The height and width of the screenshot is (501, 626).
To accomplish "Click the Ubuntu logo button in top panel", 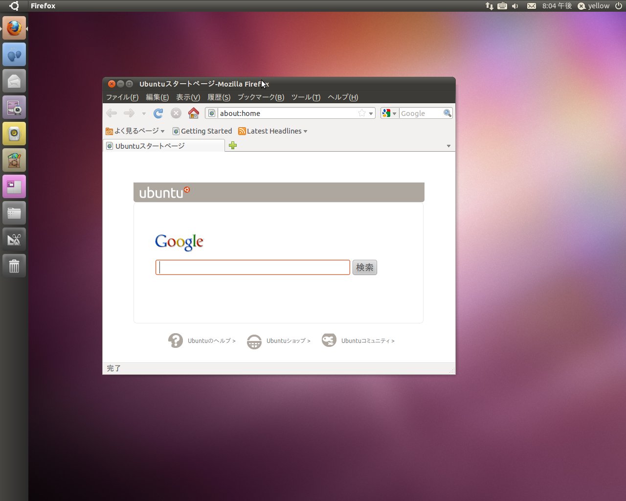I will tap(14, 6).
